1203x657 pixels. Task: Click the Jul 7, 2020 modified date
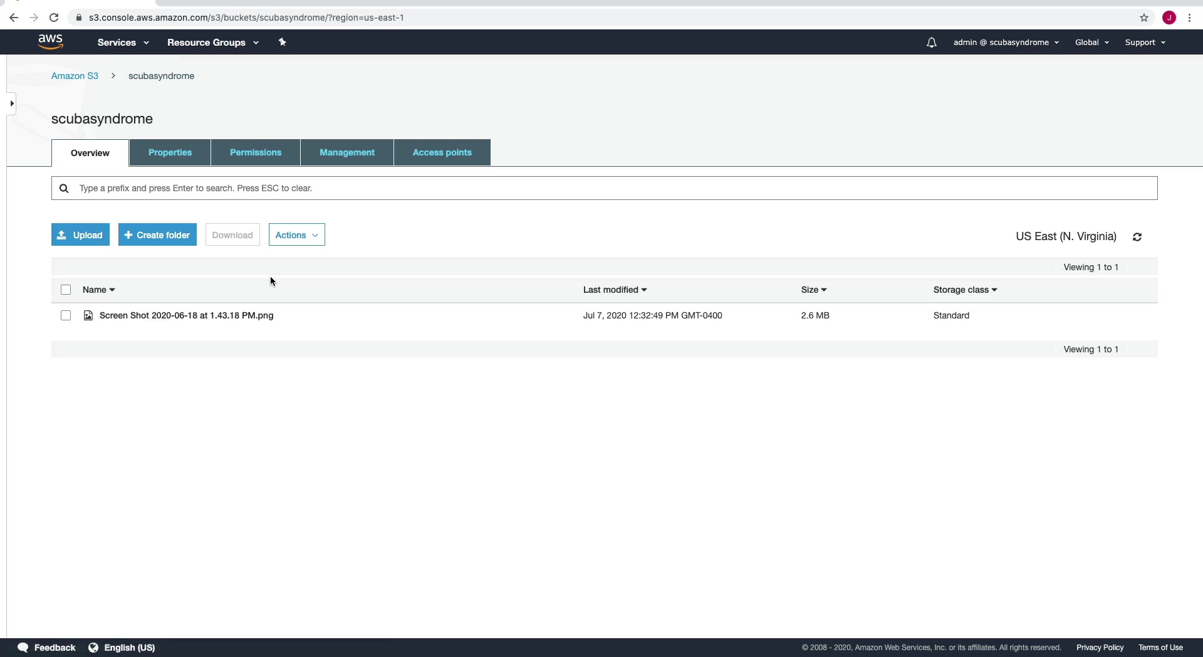[653, 315]
